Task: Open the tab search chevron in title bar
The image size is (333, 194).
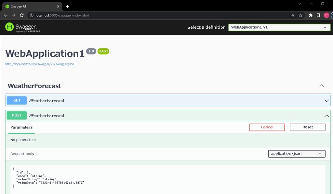Action: 300,4
